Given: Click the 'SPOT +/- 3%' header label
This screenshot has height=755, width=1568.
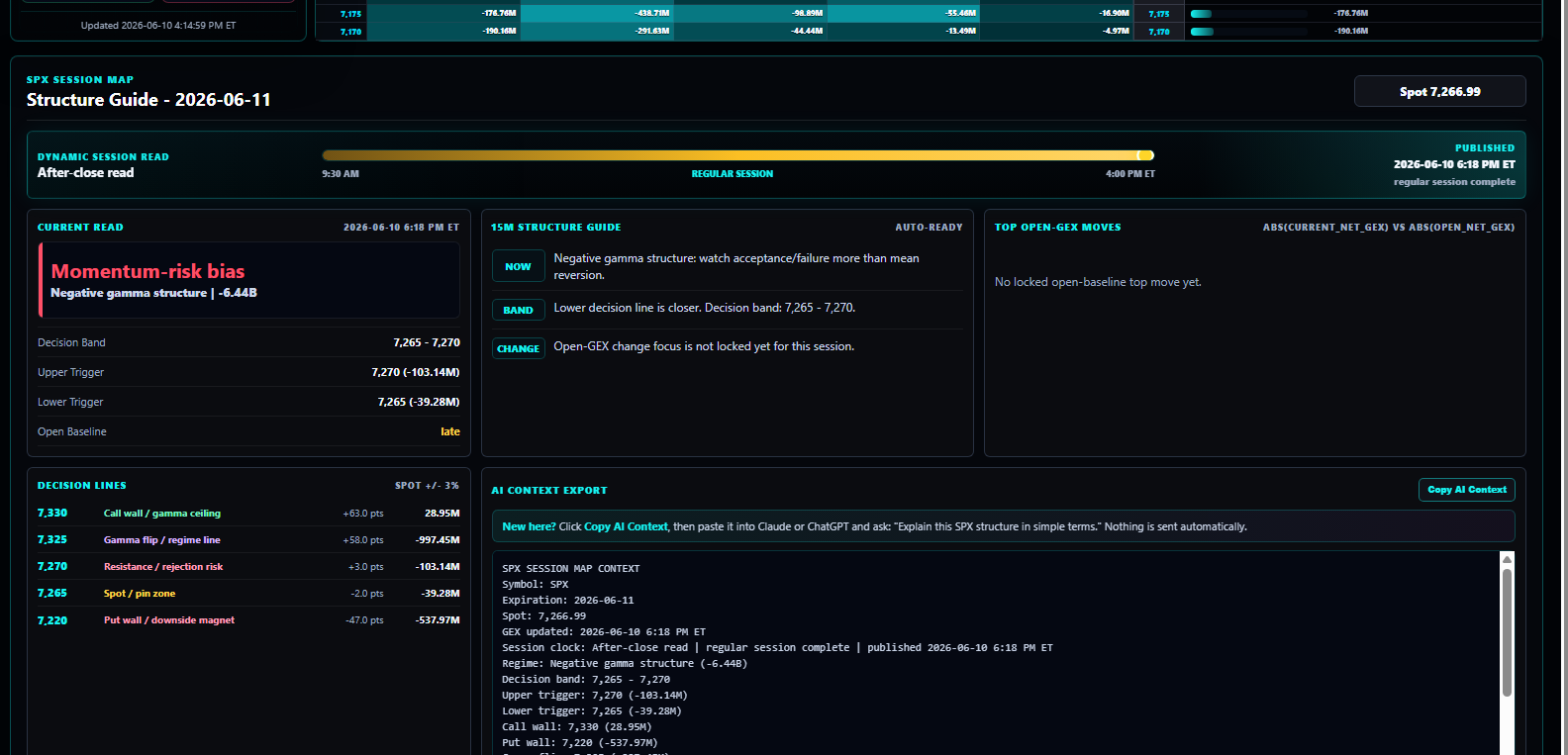Looking at the screenshot, I should [x=427, y=486].
